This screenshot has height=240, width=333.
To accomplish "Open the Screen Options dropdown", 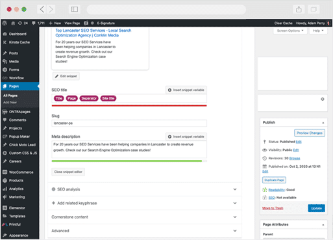I will coord(290,31).
